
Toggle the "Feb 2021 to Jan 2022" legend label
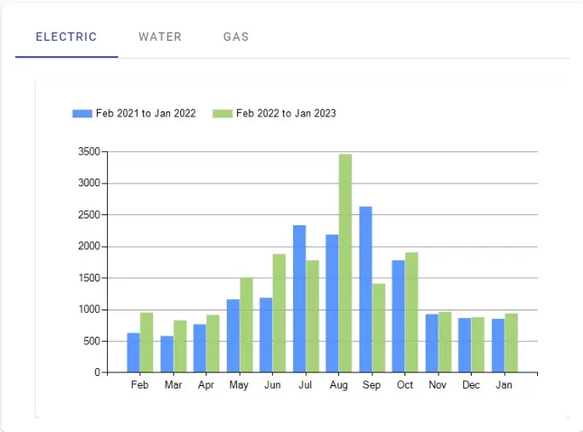point(145,113)
